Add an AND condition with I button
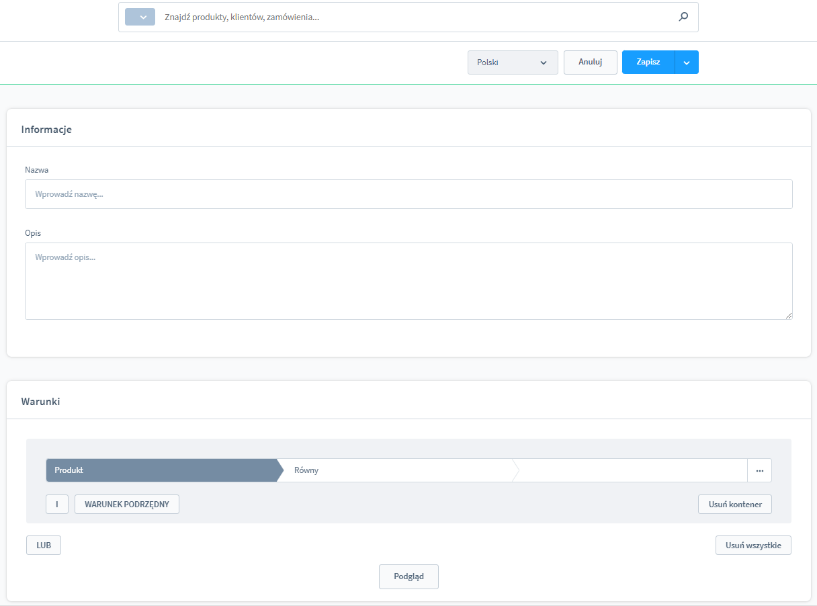The width and height of the screenshot is (817, 606). point(57,505)
